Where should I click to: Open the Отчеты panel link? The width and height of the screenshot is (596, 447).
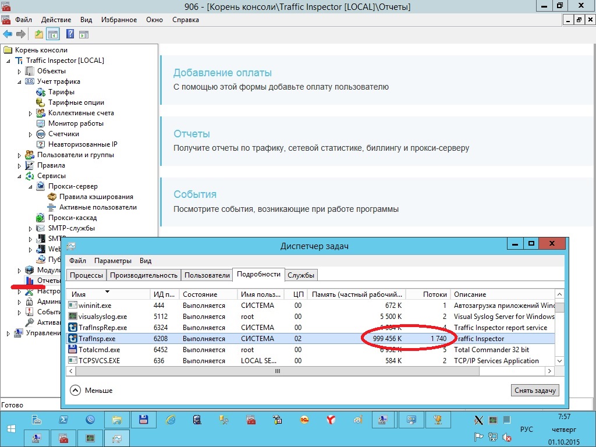(x=191, y=134)
